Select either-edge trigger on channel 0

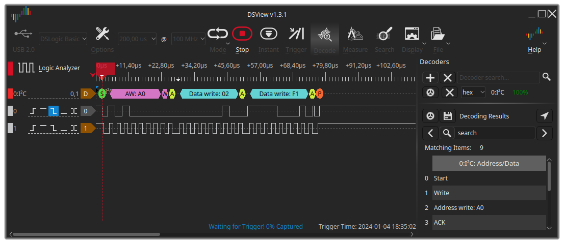pyautogui.click(x=74, y=111)
